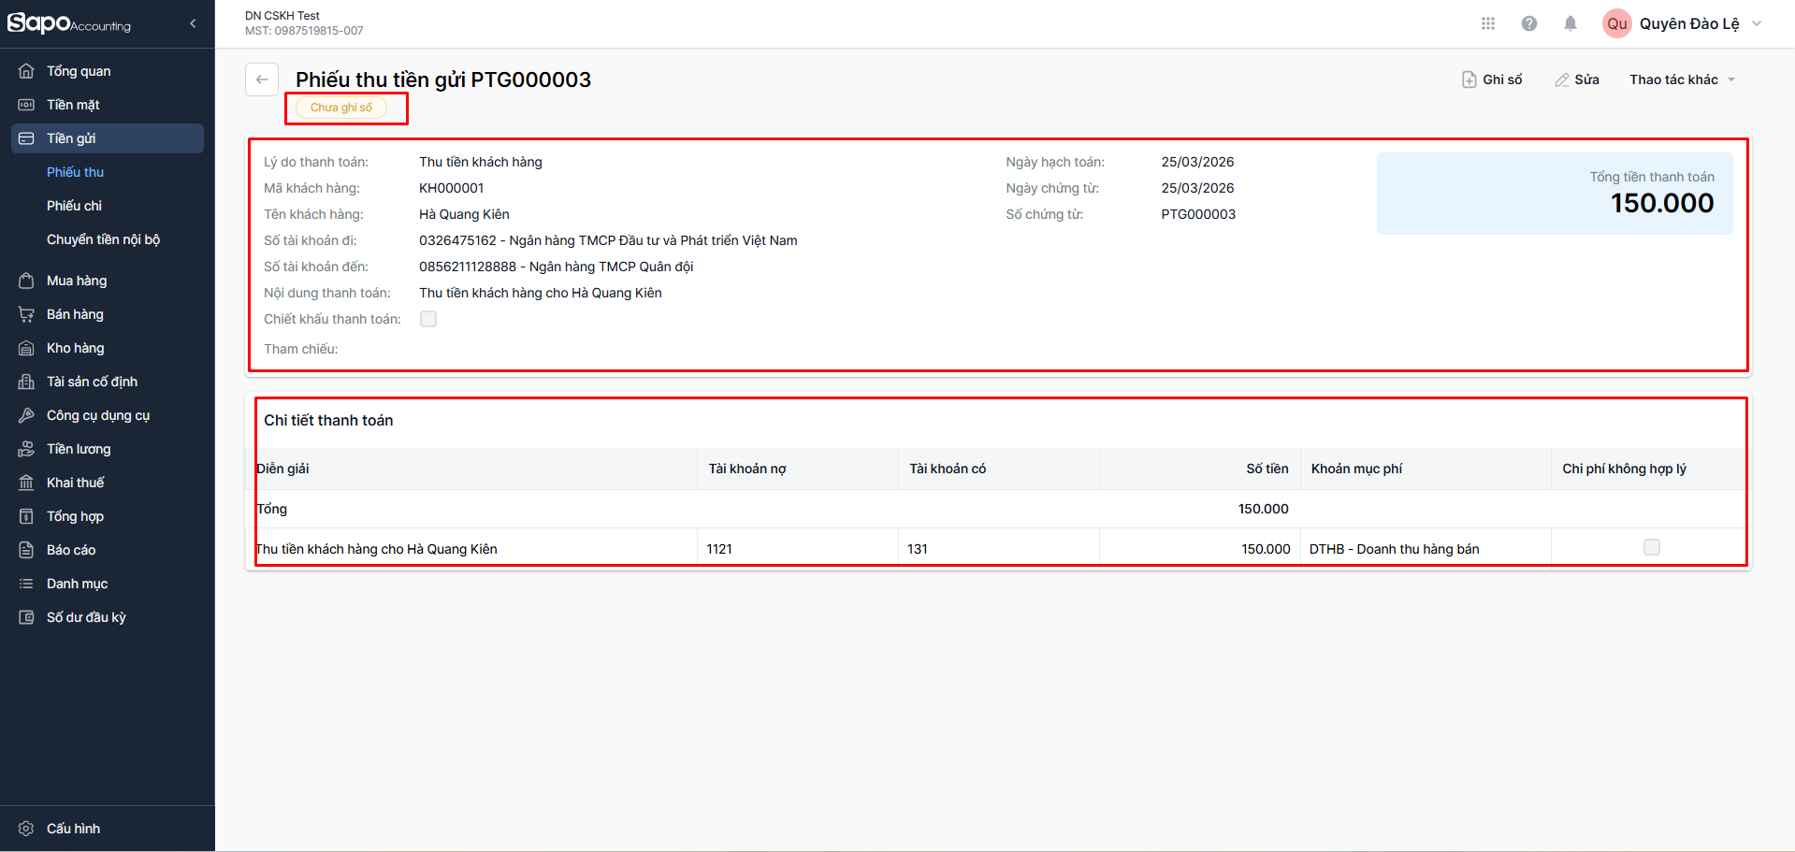Click the Sapo Accounting logo
The height and width of the screenshot is (852, 1795).
69,23
